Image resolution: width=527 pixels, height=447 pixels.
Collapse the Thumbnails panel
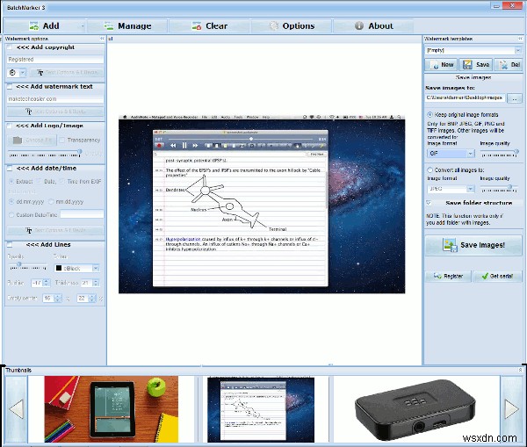(520, 370)
